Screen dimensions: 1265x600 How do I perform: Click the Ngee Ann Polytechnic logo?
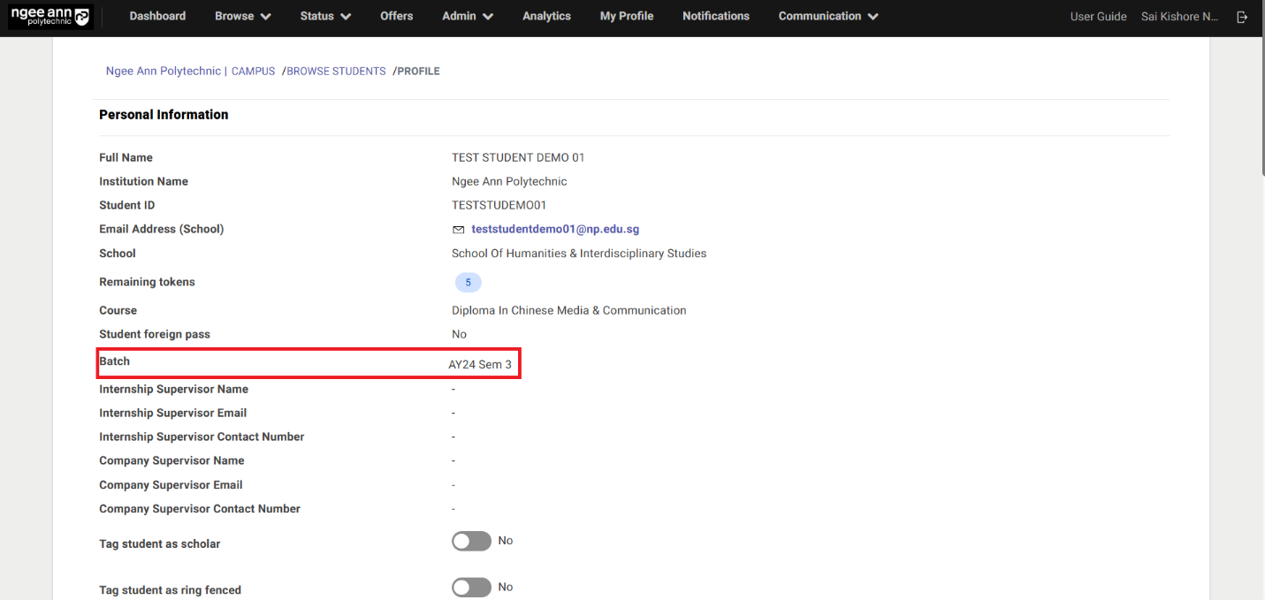coord(50,17)
